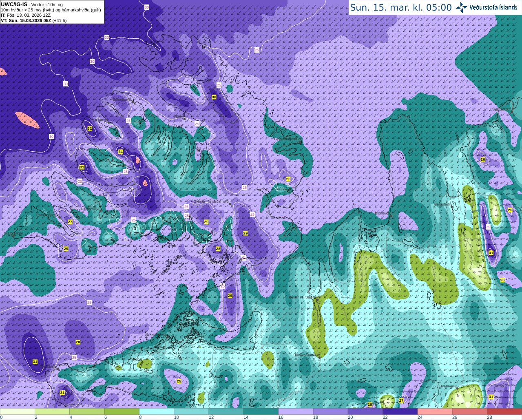This screenshot has height=420, width=522.
Task: Click the yellow 29 gust marker under Steingrímsfjarðarheiði
Action: [206, 222]
